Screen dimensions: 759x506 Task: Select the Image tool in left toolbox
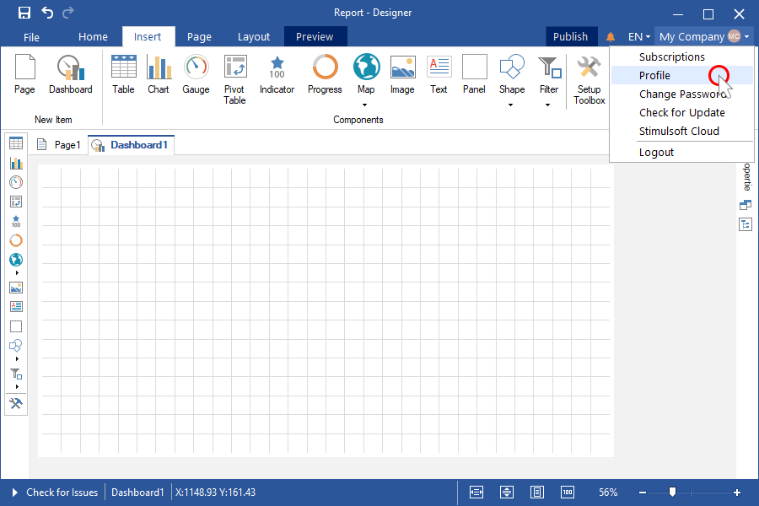(16, 288)
